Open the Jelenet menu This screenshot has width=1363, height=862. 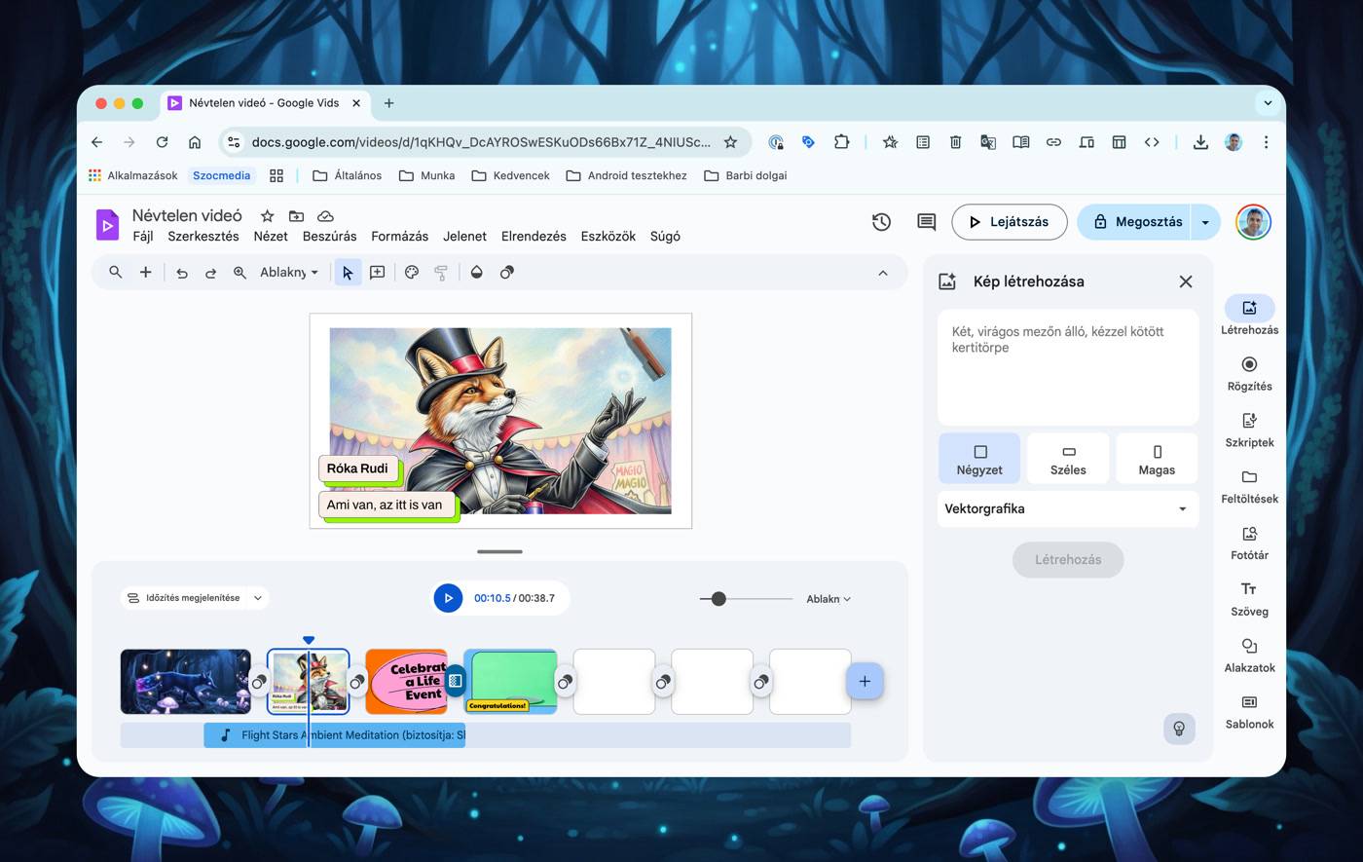click(x=465, y=237)
